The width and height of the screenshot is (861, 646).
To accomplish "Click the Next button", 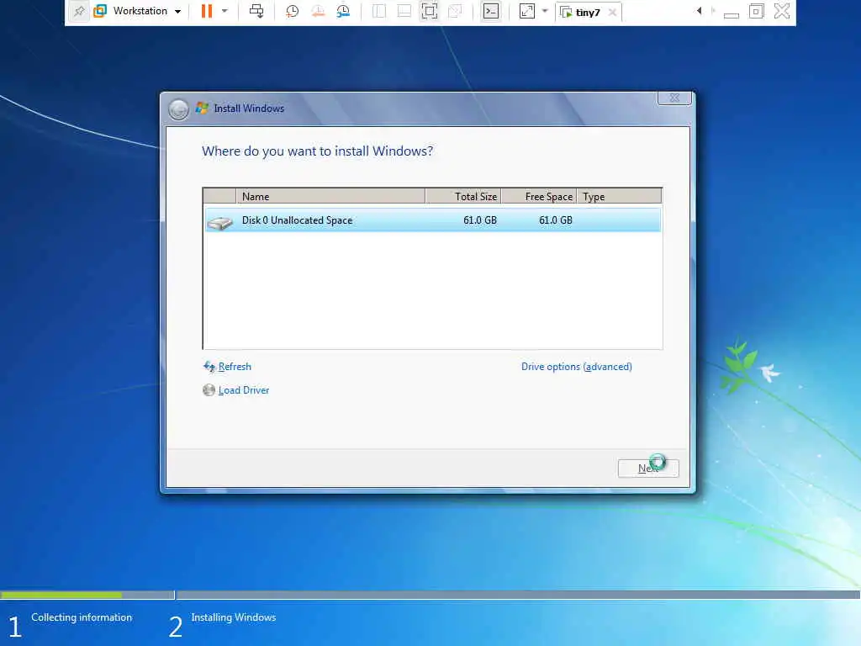I will (x=648, y=469).
